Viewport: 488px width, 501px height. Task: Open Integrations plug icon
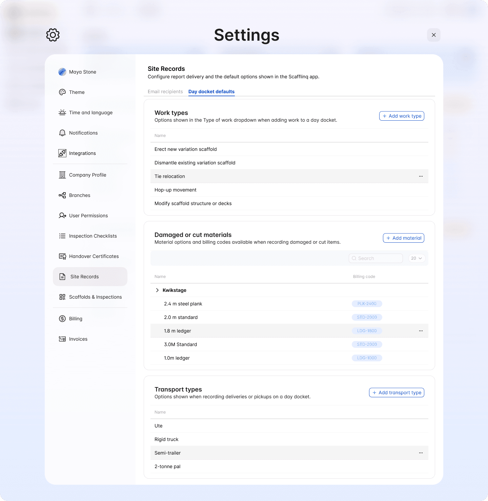coord(62,153)
